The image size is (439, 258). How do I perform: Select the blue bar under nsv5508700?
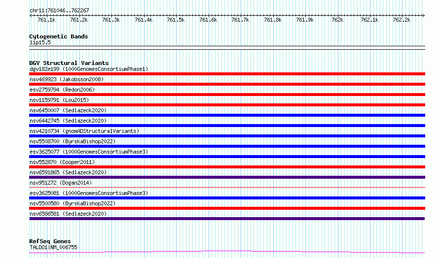pos(227,146)
